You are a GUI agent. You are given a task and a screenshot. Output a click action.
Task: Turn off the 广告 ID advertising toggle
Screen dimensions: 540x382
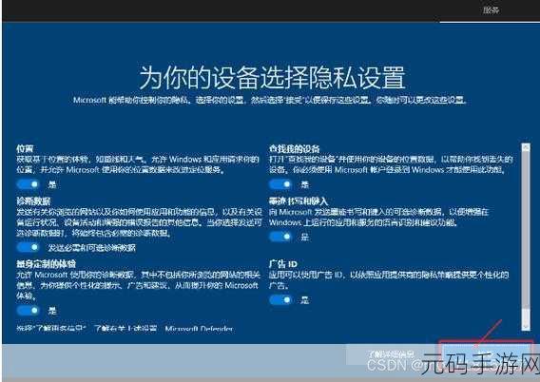click(280, 299)
